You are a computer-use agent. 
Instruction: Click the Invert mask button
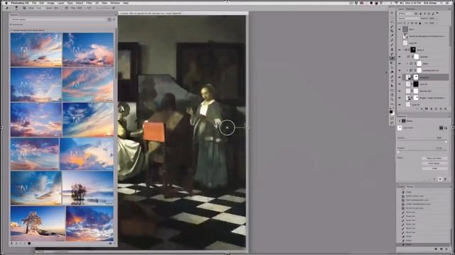[x=434, y=169]
